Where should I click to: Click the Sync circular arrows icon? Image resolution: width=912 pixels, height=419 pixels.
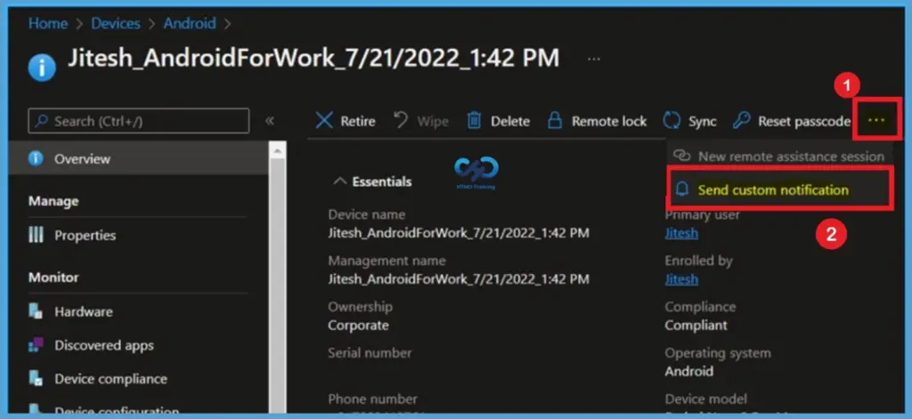pos(672,121)
